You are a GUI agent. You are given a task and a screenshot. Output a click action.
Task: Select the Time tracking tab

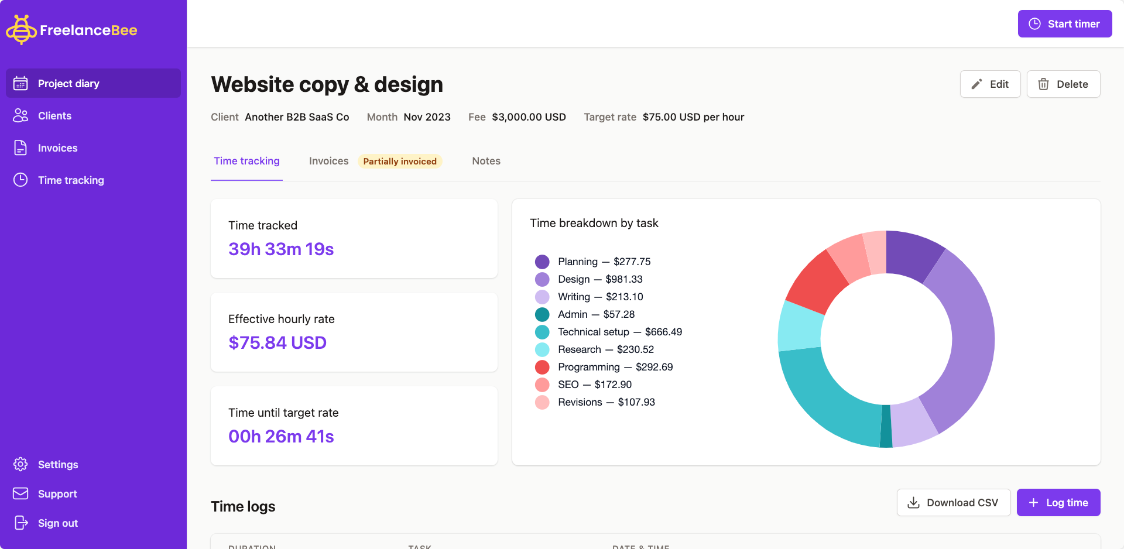tap(246, 161)
